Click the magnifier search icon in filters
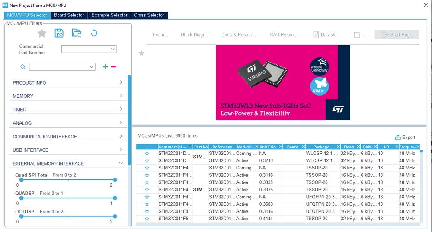Screen dimensions: 432x232 (x=23, y=67)
